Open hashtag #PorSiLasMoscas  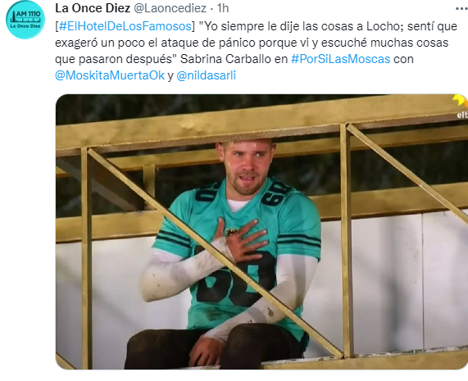341,59
